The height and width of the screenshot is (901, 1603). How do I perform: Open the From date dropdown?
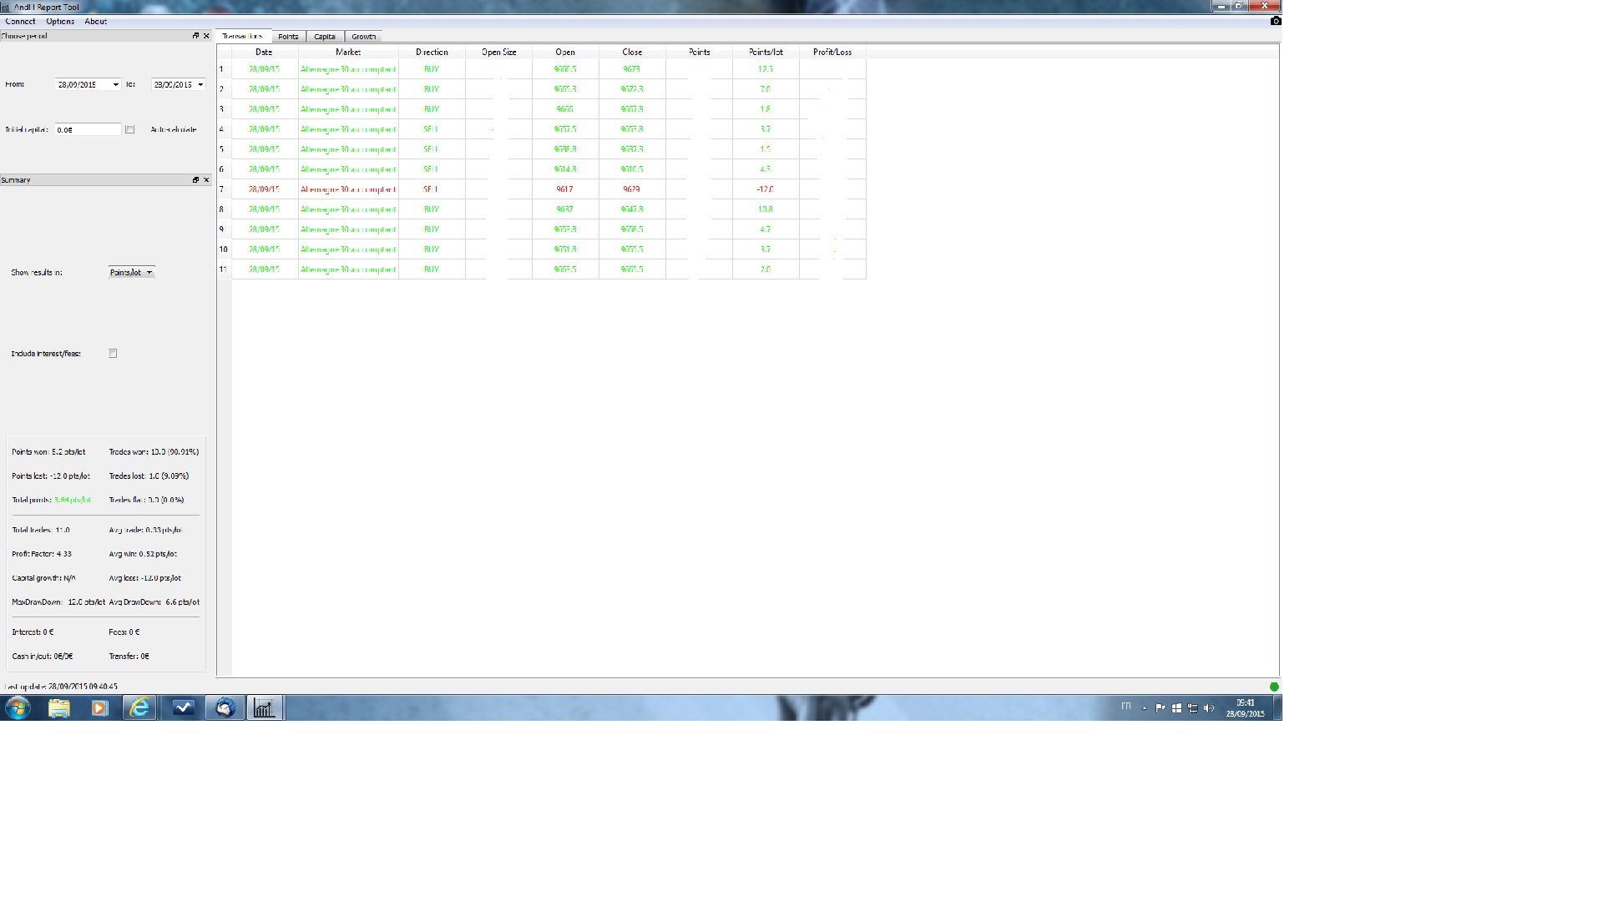tap(115, 85)
